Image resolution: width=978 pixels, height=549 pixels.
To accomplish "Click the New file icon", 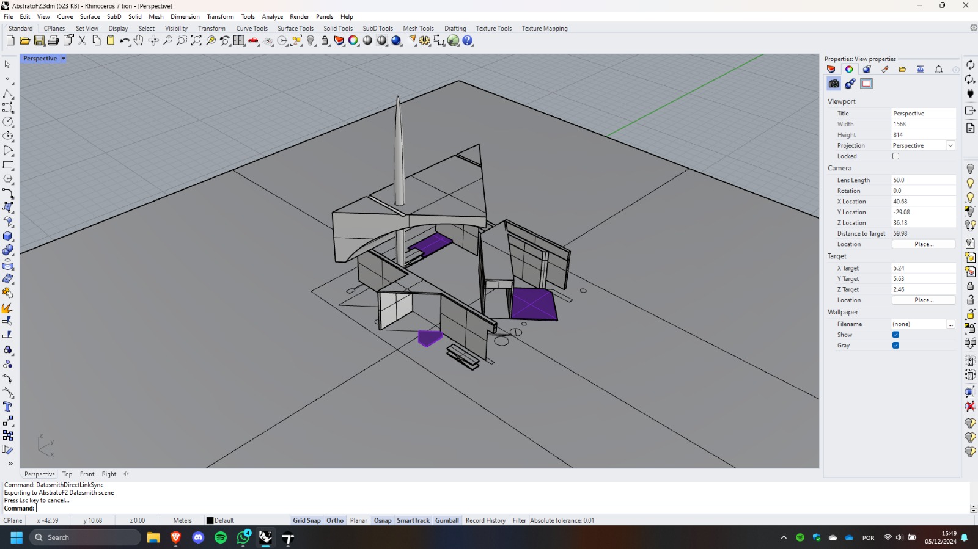I will tap(10, 40).
